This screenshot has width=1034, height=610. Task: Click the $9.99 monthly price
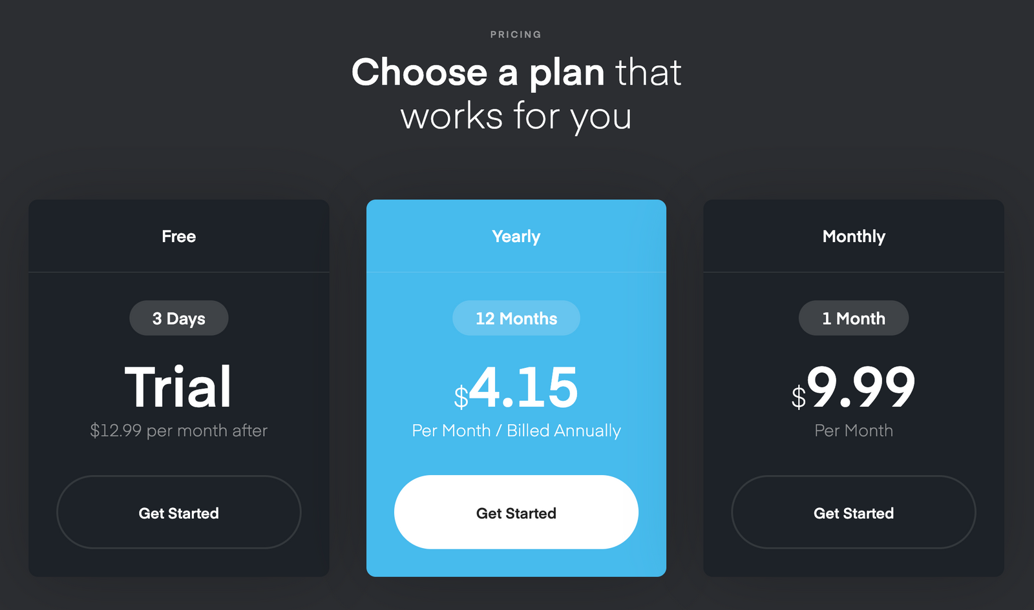click(x=861, y=387)
